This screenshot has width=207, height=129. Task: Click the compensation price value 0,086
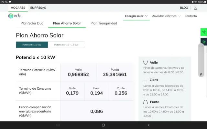[x=96, y=111]
